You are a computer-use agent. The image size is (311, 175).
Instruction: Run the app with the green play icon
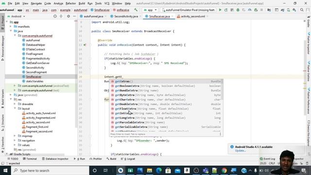220,10
